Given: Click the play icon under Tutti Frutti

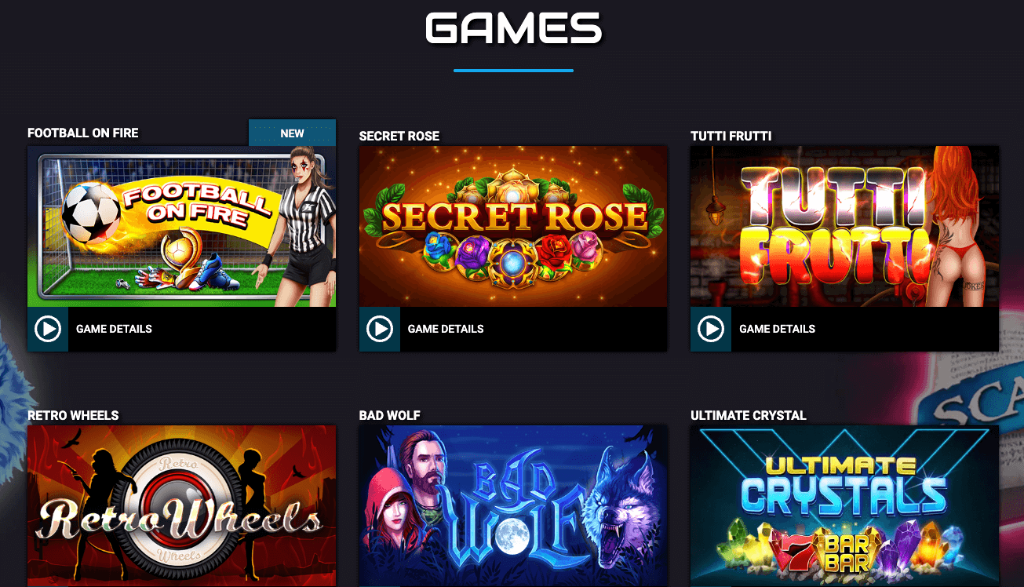Looking at the screenshot, I should tap(711, 329).
